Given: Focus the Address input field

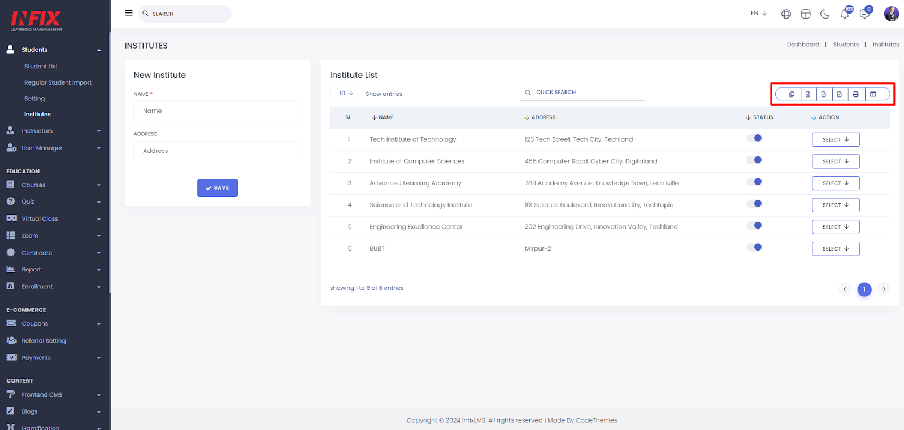Looking at the screenshot, I should (x=218, y=151).
